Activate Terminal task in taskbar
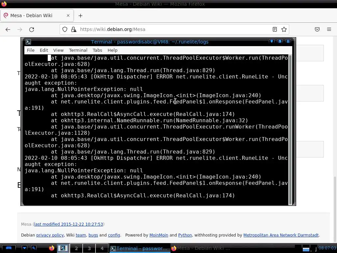 139,248
